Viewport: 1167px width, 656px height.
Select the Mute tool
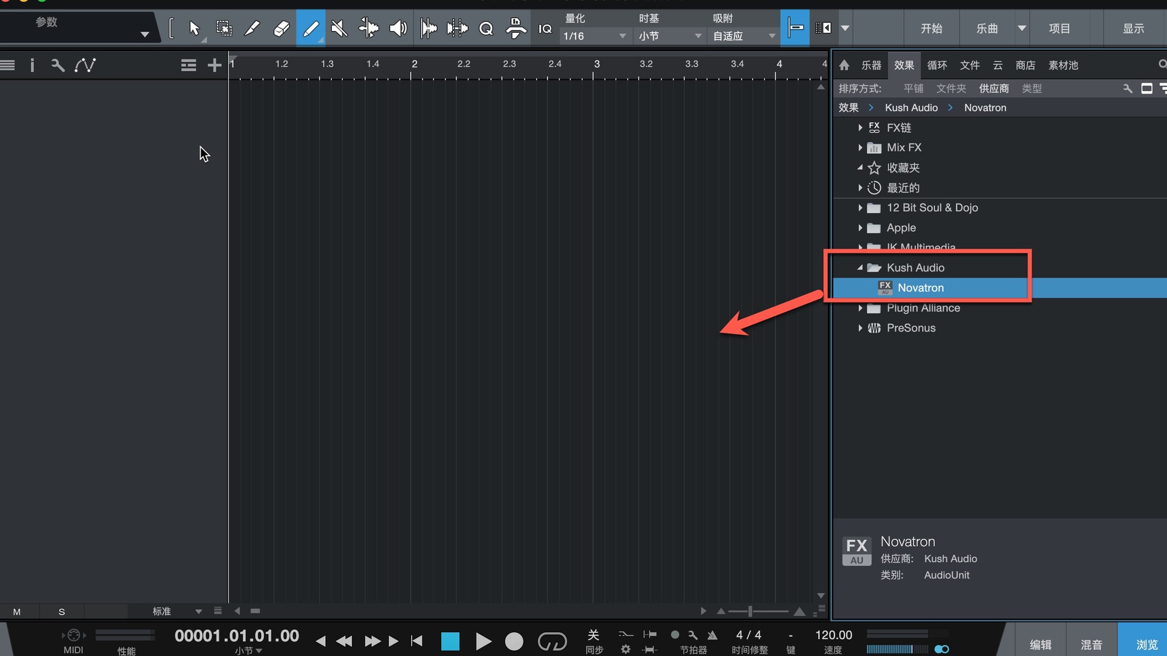point(339,29)
